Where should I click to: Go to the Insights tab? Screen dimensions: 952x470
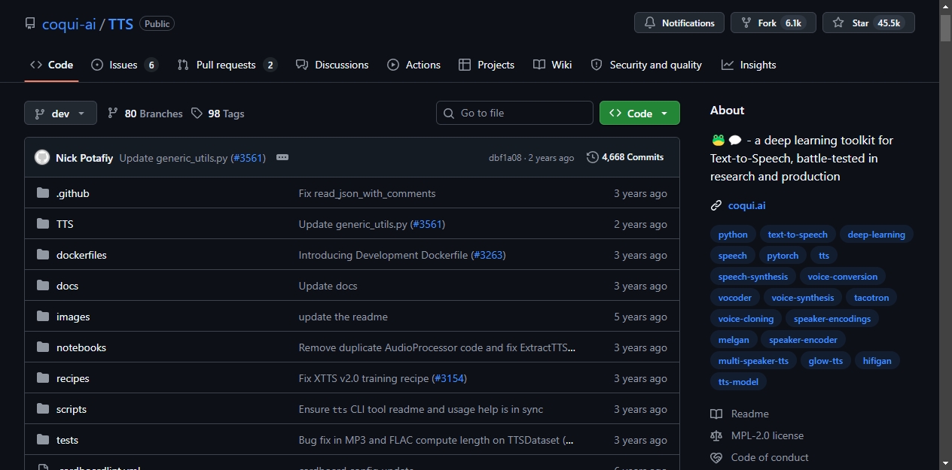pyautogui.click(x=749, y=65)
